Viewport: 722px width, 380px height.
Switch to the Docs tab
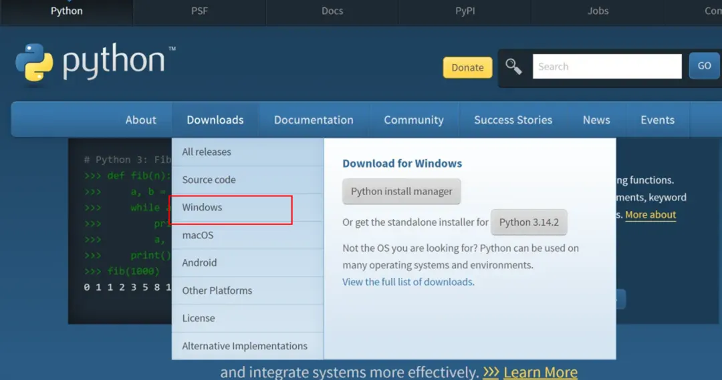click(x=332, y=11)
